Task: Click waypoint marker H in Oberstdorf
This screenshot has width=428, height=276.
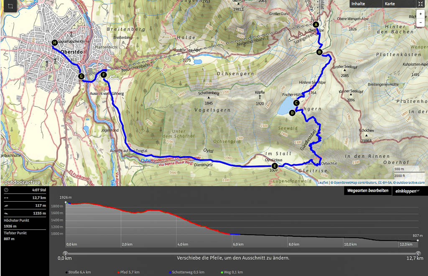Action: (54, 43)
